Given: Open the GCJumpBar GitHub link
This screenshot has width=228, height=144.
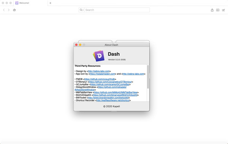Looking at the screenshot, I should pyautogui.click(x=110, y=85).
